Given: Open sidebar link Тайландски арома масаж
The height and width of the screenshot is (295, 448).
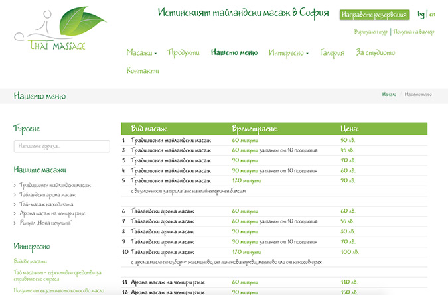Looking at the screenshot, I should pyautogui.click(x=47, y=195).
